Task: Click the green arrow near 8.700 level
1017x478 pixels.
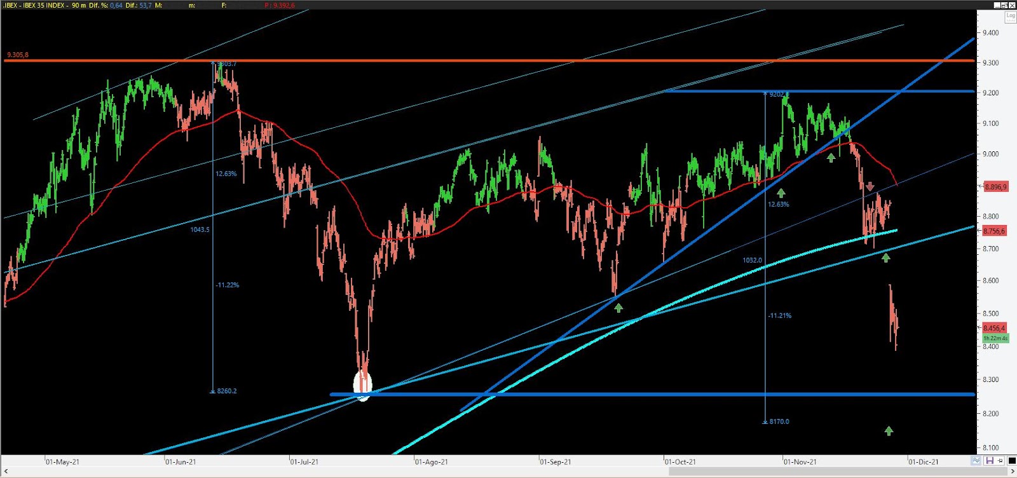Action: pos(886,257)
